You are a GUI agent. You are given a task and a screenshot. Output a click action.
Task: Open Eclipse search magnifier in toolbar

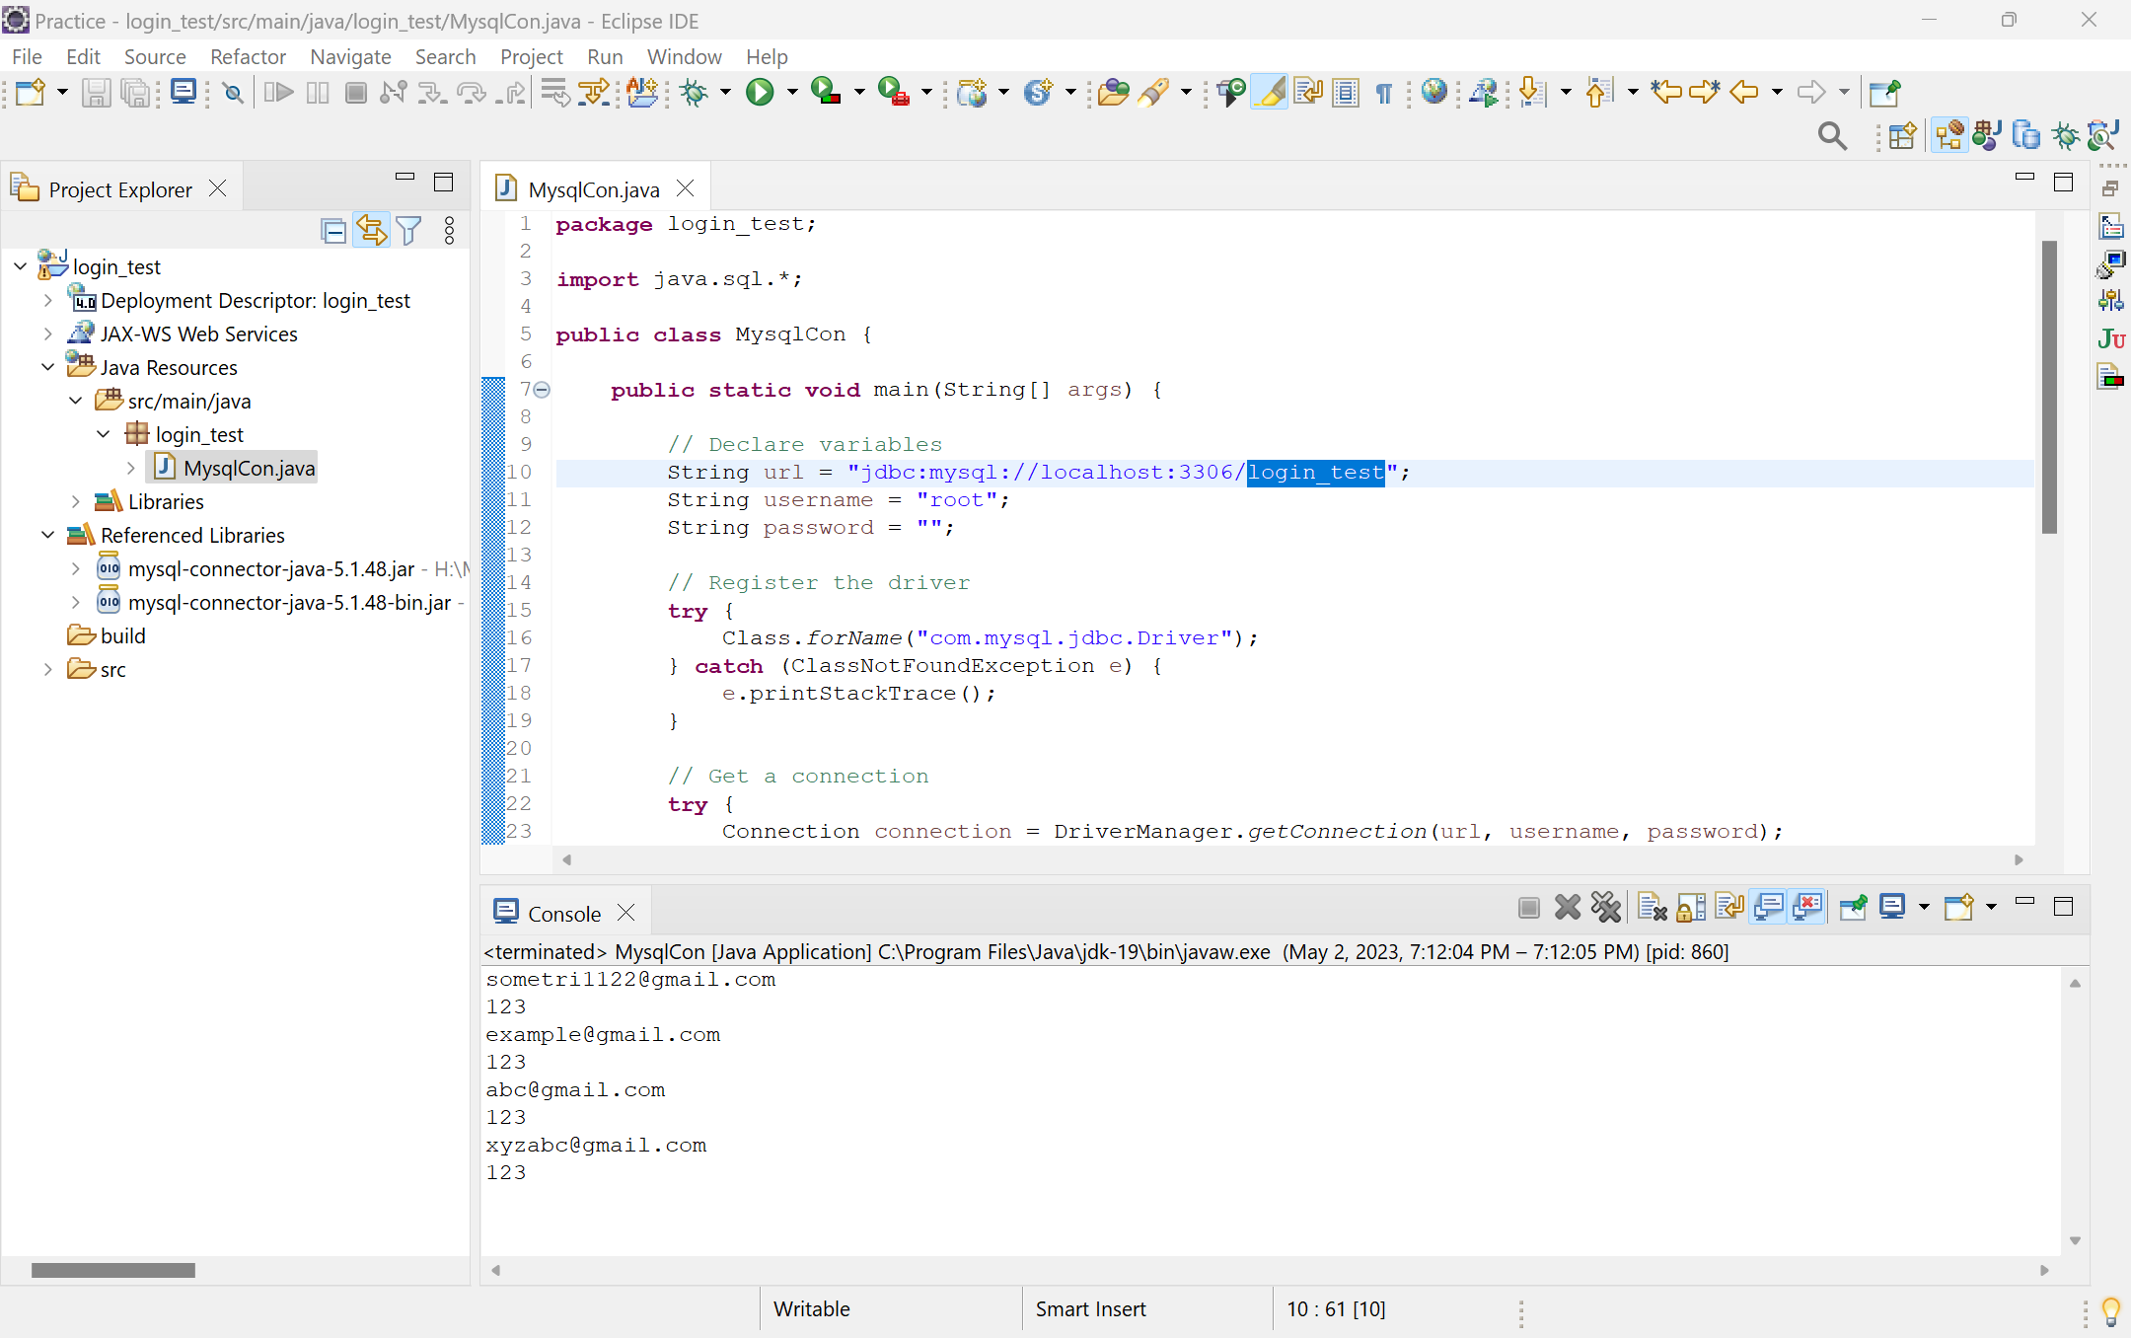[x=1832, y=135]
